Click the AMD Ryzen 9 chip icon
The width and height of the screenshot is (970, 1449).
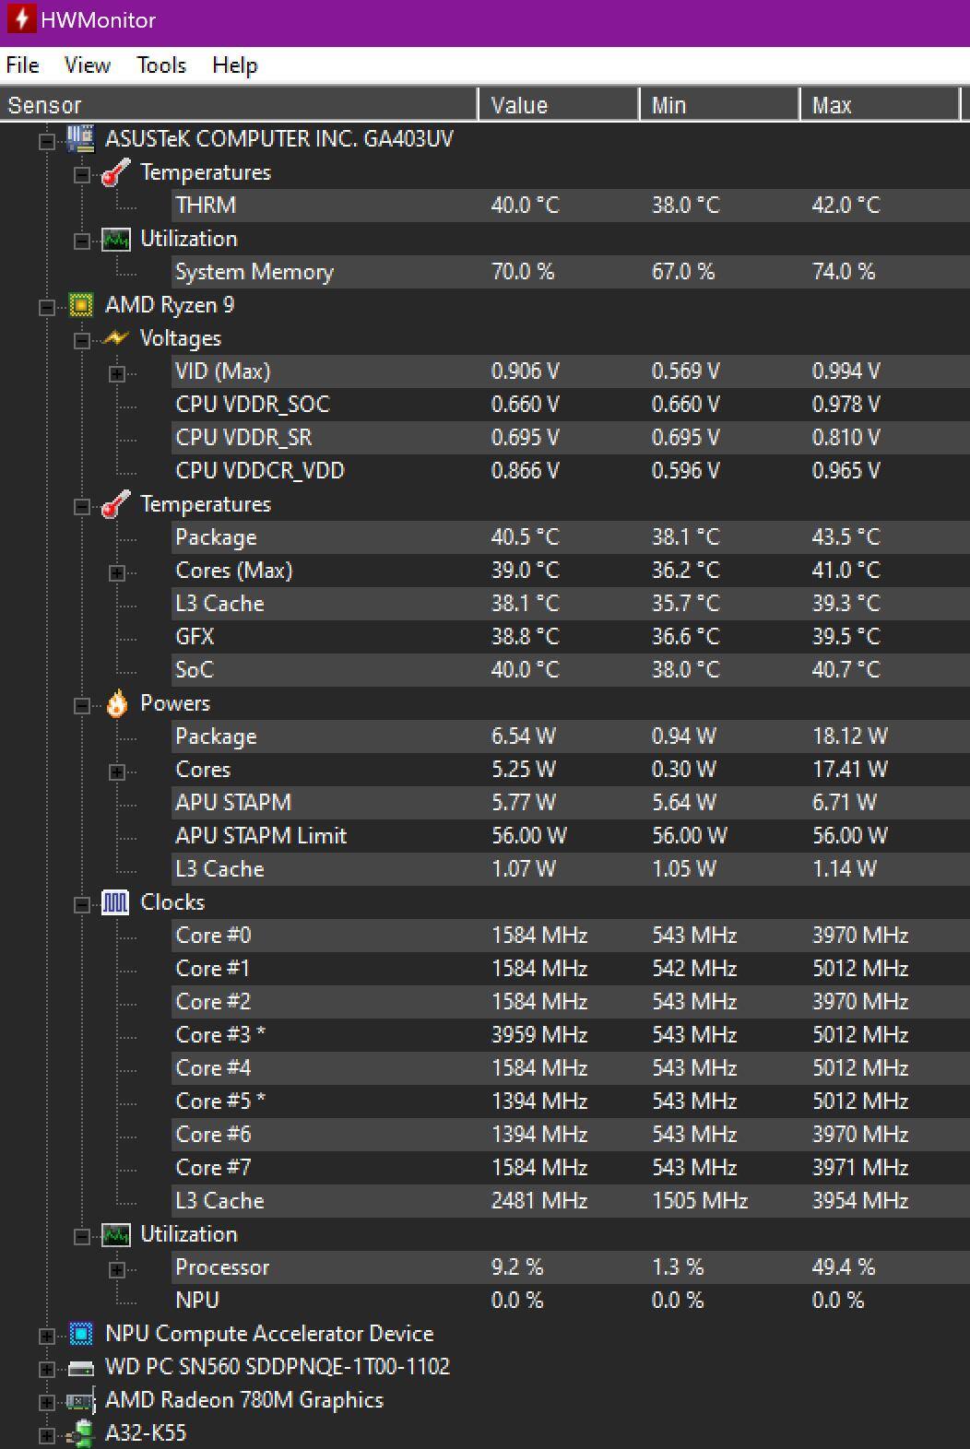click(x=81, y=305)
